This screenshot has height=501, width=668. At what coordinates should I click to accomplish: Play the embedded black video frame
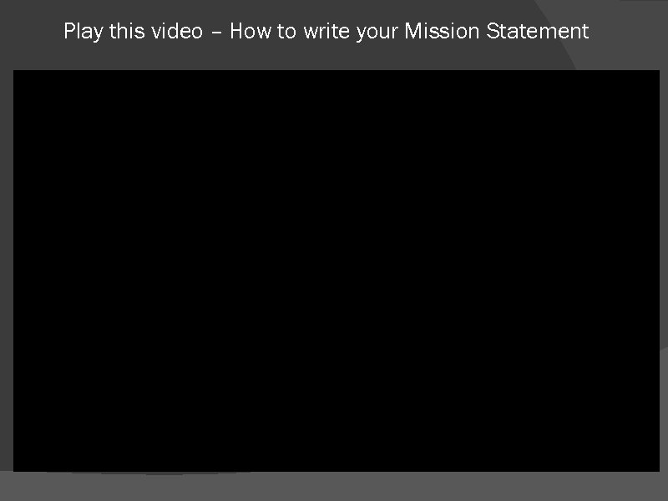(x=337, y=271)
